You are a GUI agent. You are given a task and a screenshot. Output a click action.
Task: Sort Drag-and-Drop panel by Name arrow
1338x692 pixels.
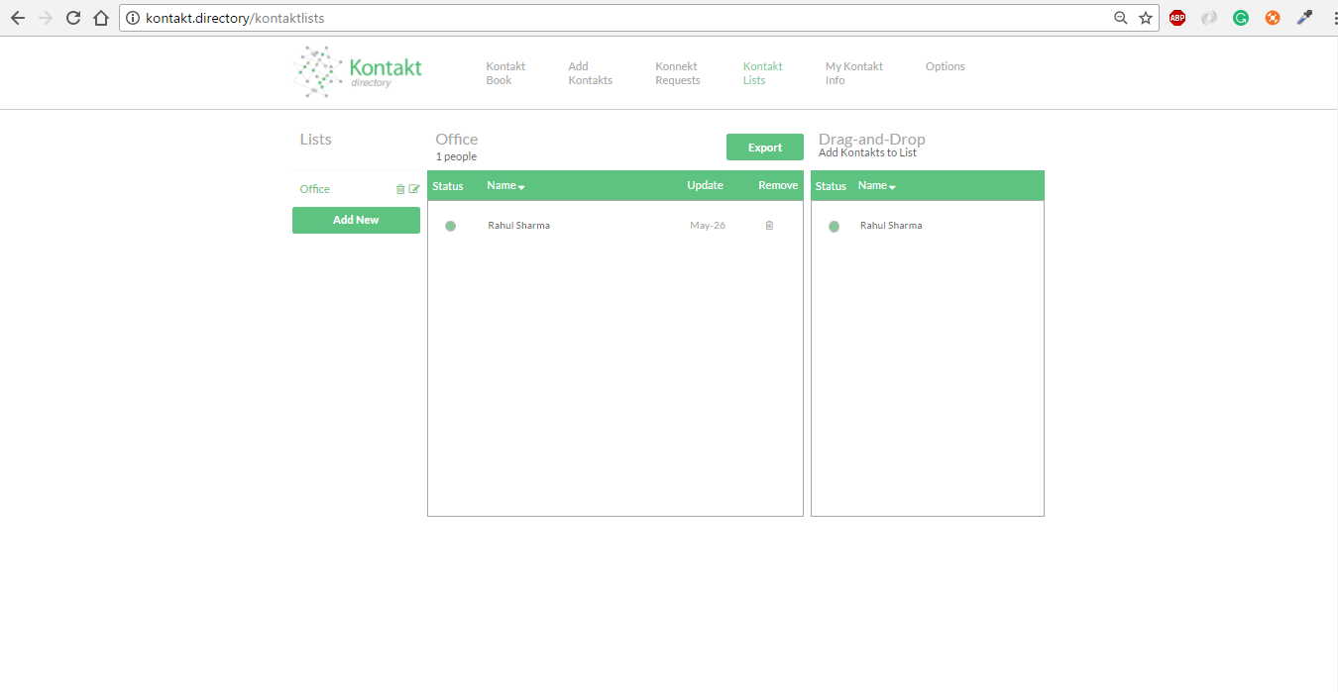[x=892, y=187]
